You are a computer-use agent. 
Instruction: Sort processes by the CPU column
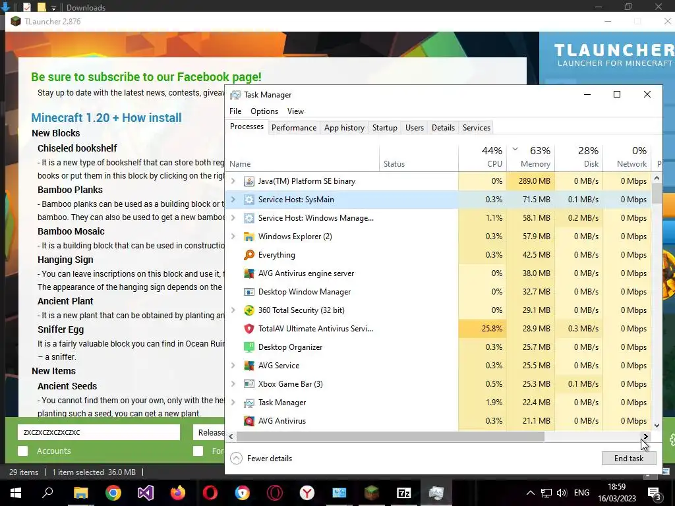pos(483,157)
